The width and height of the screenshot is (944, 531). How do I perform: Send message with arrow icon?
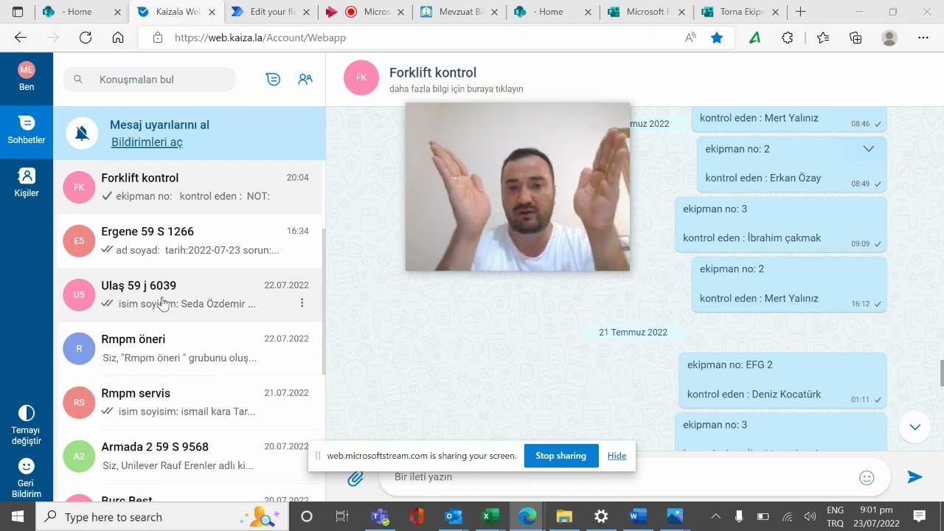click(914, 477)
